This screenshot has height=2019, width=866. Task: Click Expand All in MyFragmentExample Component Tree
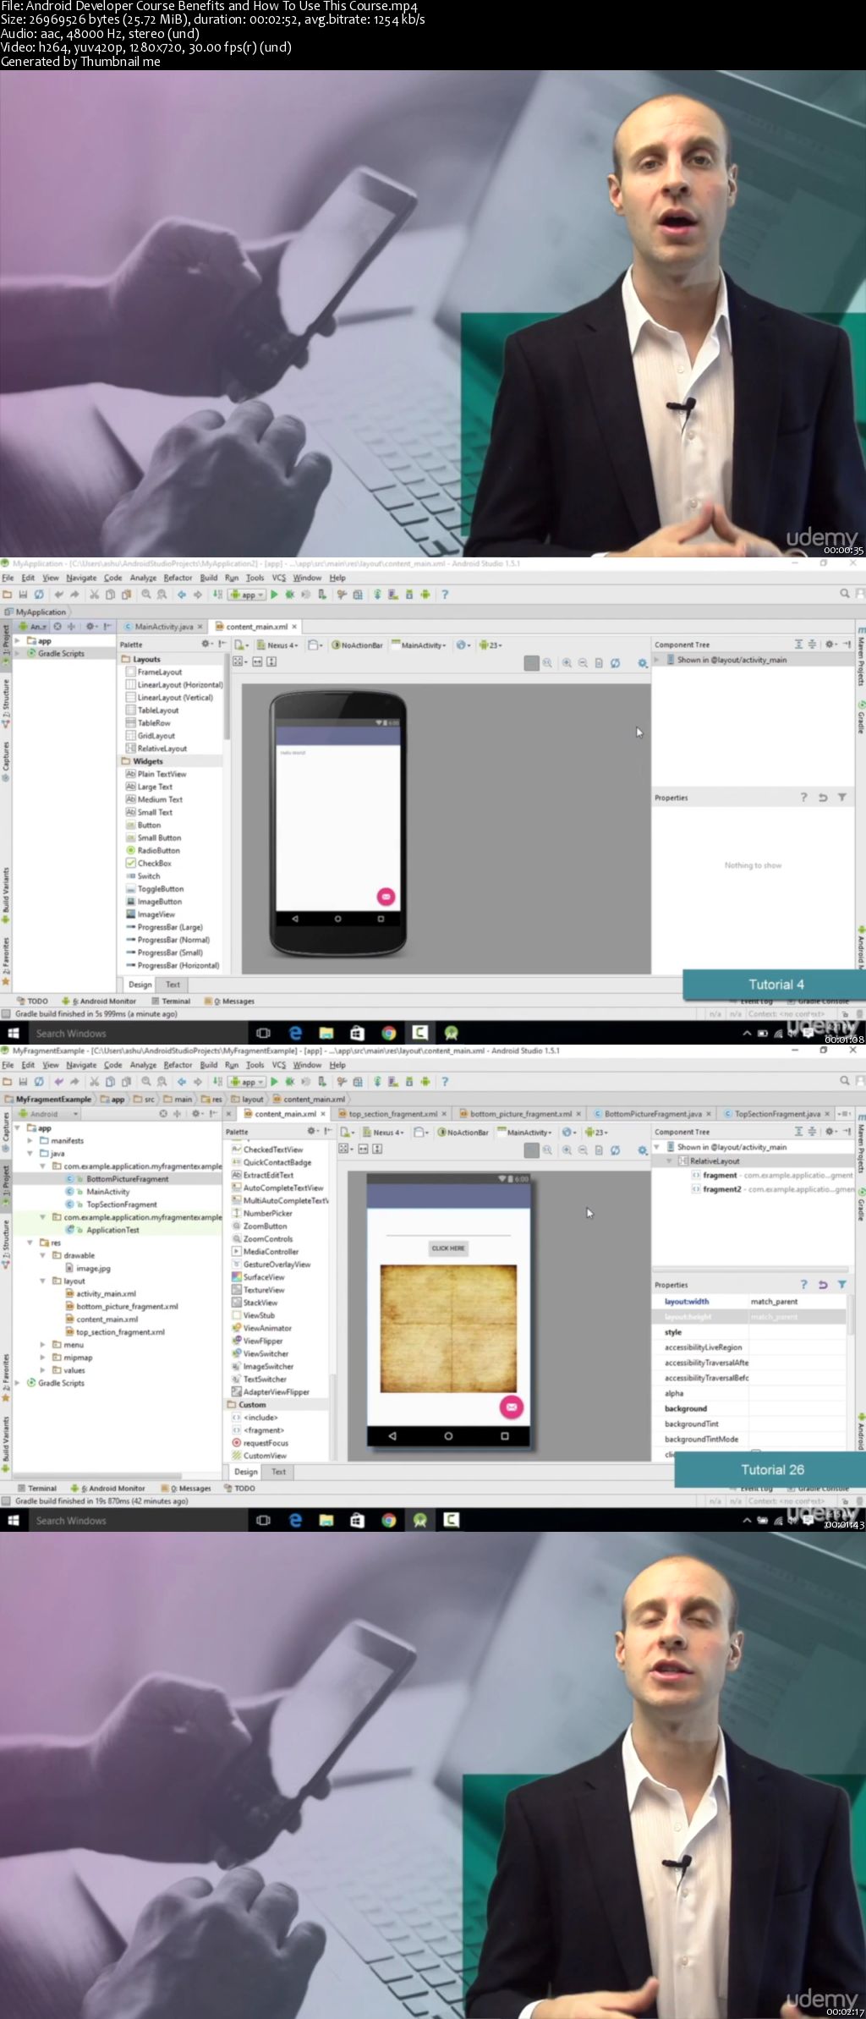tap(798, 1132)
